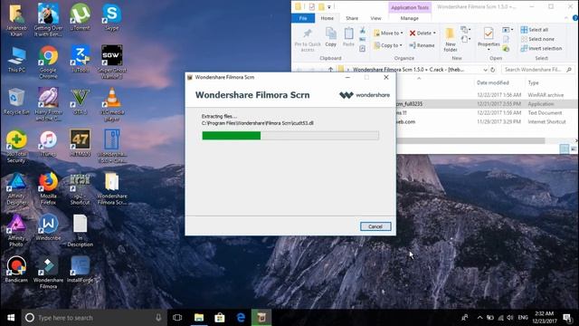Open the Windows Start menu
This screenshot has width=579, height=326.
(x=11, y=318)
